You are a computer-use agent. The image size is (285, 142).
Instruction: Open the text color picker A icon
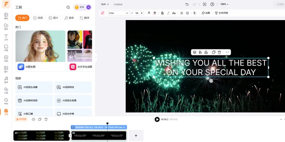(x=149, y=13)
